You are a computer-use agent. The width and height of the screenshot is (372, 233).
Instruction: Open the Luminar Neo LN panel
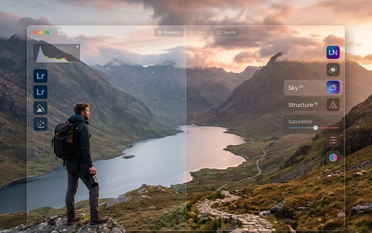pos(333,52)
